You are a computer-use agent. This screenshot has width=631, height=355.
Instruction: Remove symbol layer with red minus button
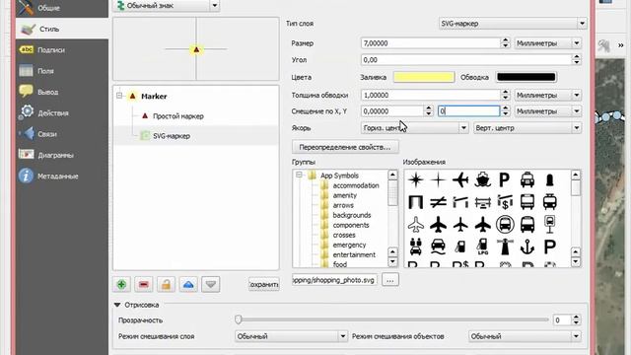click(x=144, y=285)
